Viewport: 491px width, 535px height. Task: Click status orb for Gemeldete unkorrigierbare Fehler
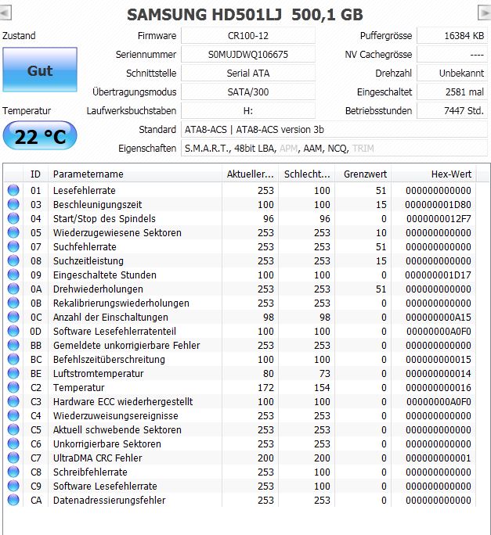tap(13, 345)
